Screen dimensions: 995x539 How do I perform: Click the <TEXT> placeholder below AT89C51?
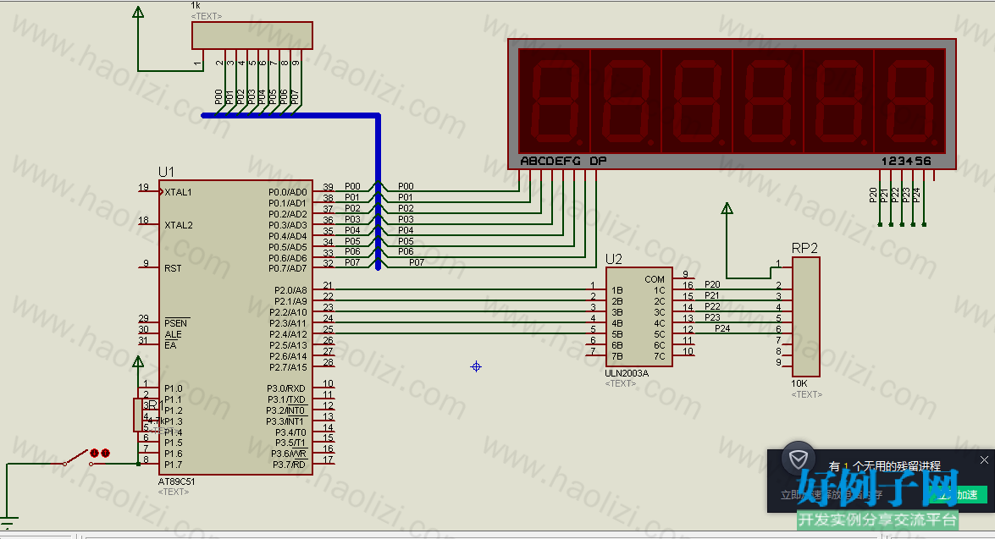pyautogui.click(x=174, y=492)
